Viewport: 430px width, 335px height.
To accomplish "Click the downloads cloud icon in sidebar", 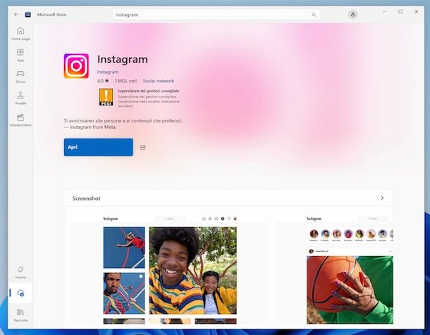I will (20, 293).
